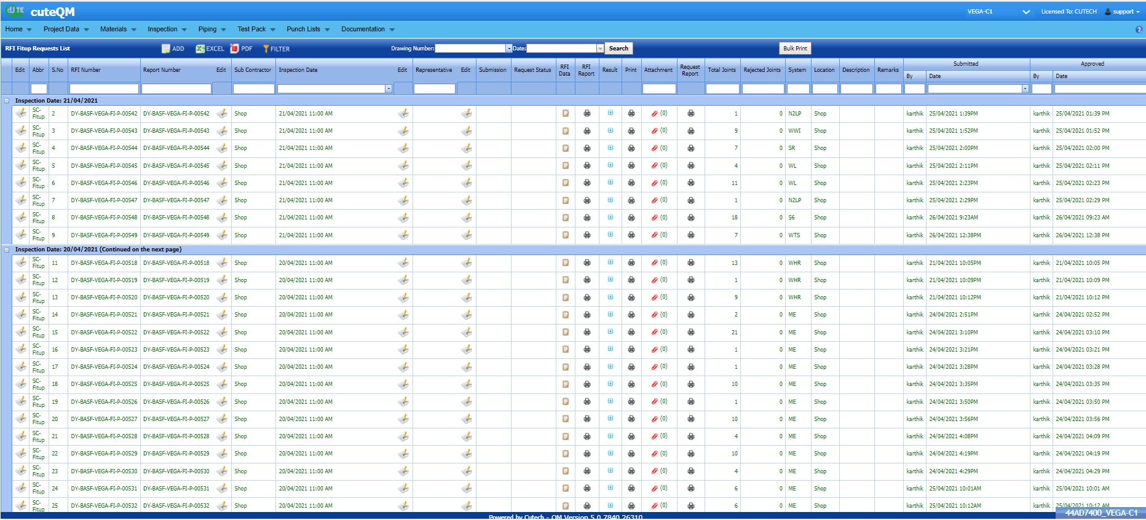Image resolution: width=1146 pixels, height=520 pixels.
Task: Click report number DY-BASF-VEGA-FI-P-00531 cell
Action: (x=176, y=489)
